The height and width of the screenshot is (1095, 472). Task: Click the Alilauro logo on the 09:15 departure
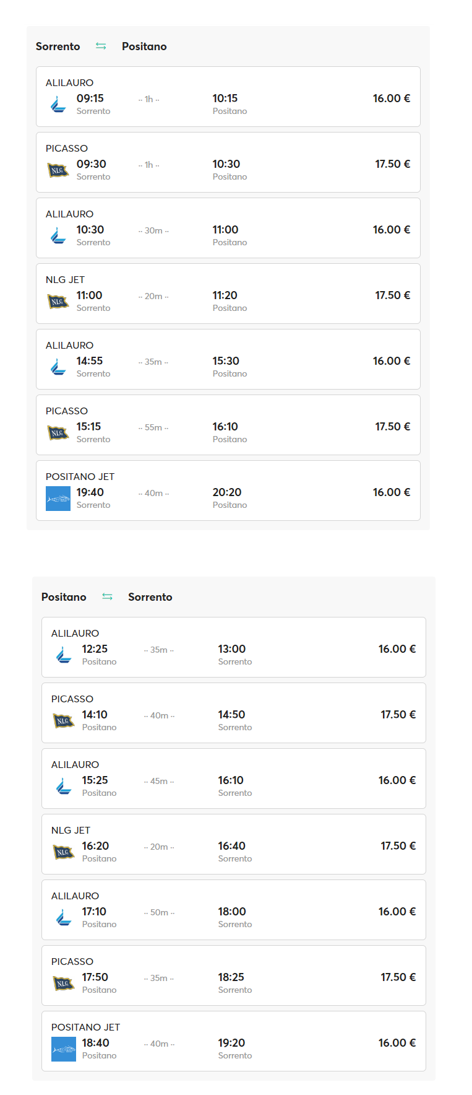point(58,105)
